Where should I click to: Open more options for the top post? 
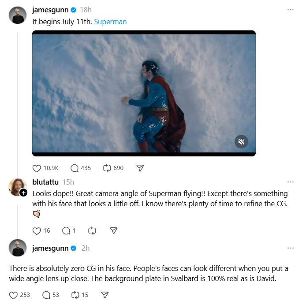click(290, 10)
